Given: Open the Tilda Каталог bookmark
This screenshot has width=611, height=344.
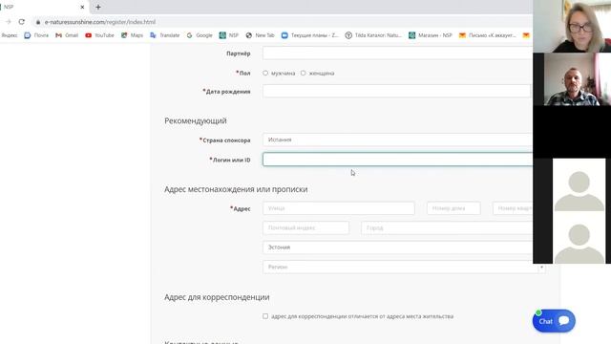Looking at the screenshot, I should tap(373, 35).
